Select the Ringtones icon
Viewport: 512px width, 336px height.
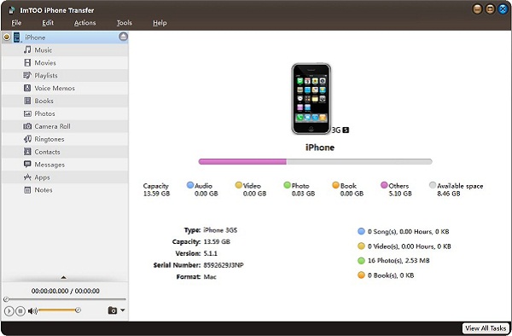coord(27,139)
